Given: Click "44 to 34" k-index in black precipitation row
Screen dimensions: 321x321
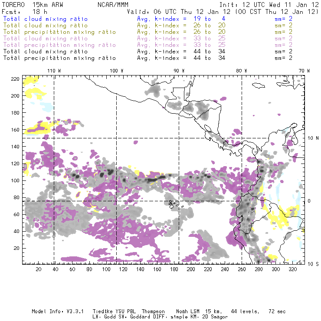Looking at the screenshot, I should (x=210, y=58).
